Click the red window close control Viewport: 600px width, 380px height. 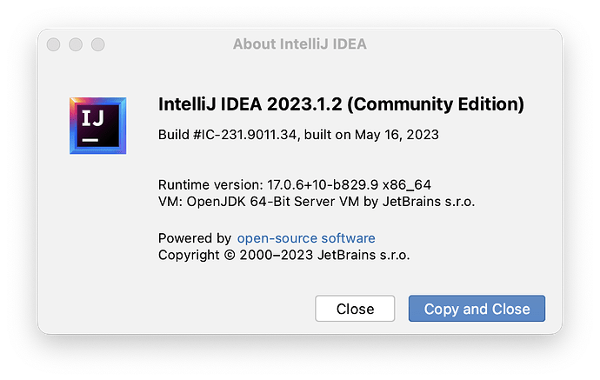click(54, 44)
